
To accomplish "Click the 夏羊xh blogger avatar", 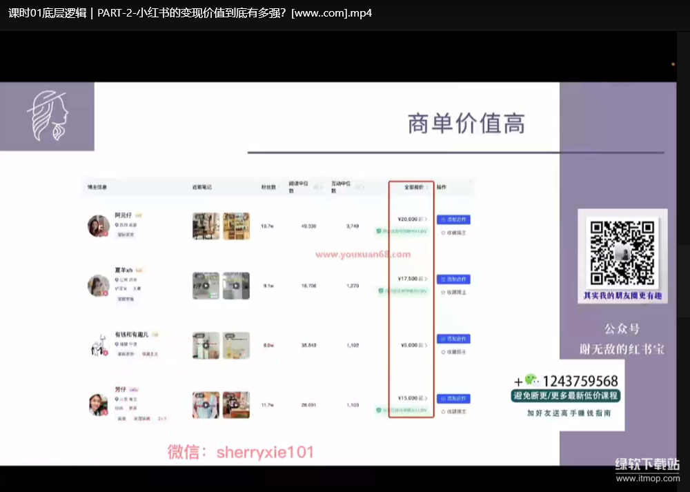I will [x=98, y=286].
